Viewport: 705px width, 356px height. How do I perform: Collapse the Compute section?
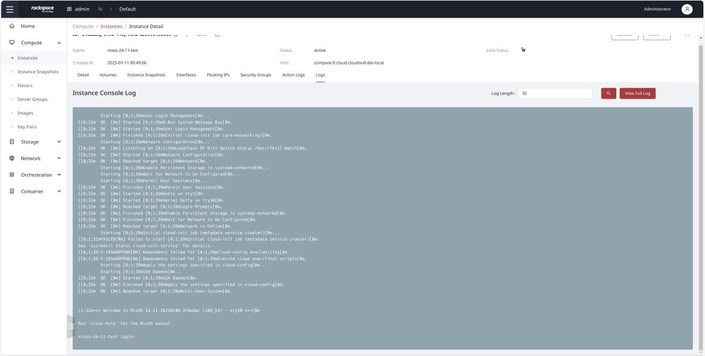pyautogui.click(x=59, y=43)
